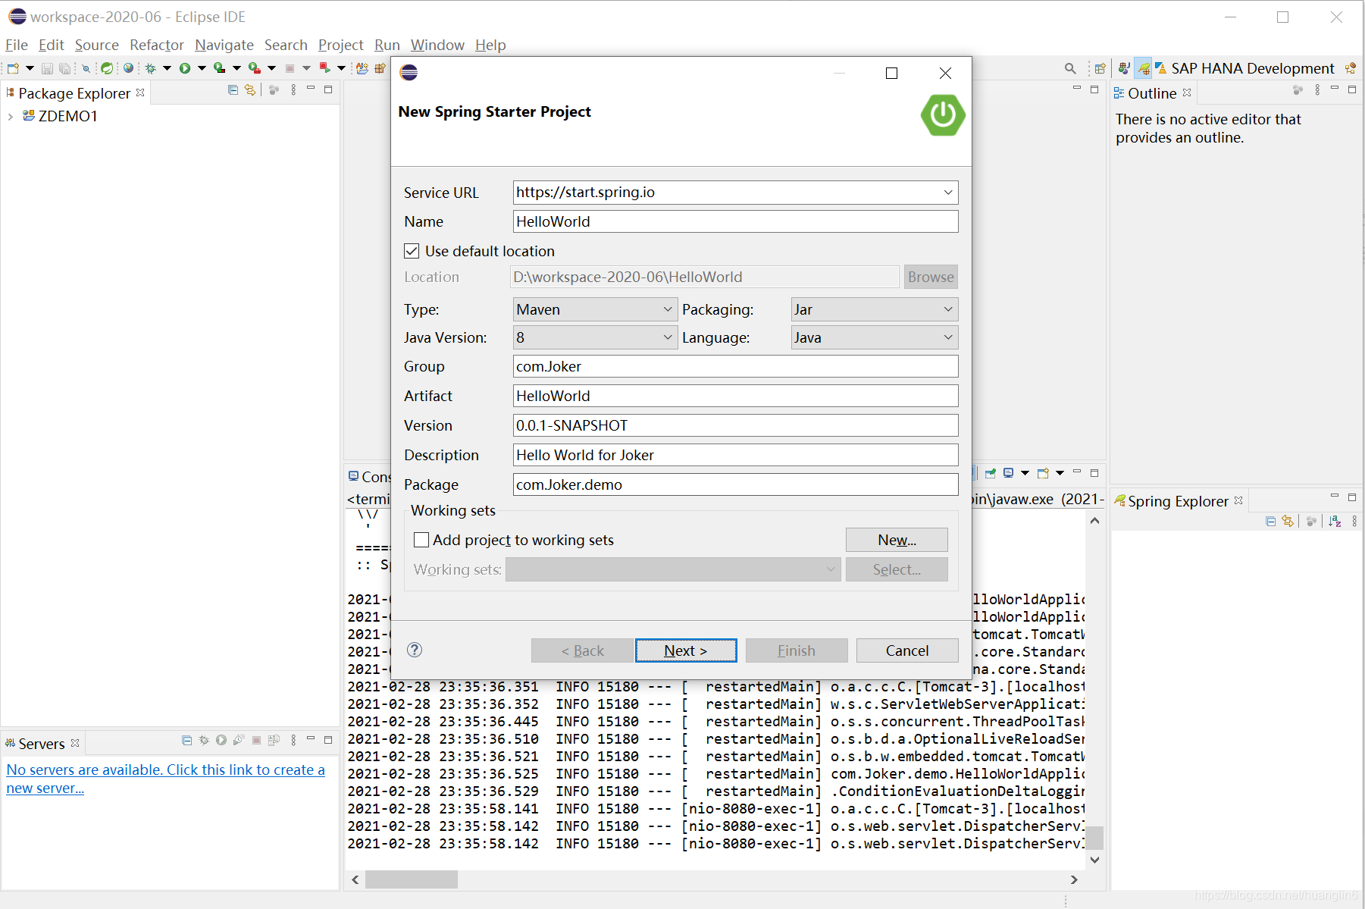
Task: Enable Add project to working sets
Action: pos(422,540)
